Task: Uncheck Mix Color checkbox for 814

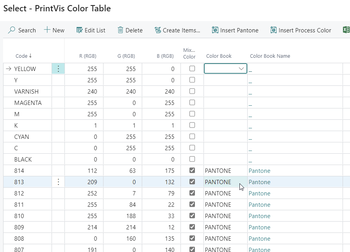Action: [192, 170]
